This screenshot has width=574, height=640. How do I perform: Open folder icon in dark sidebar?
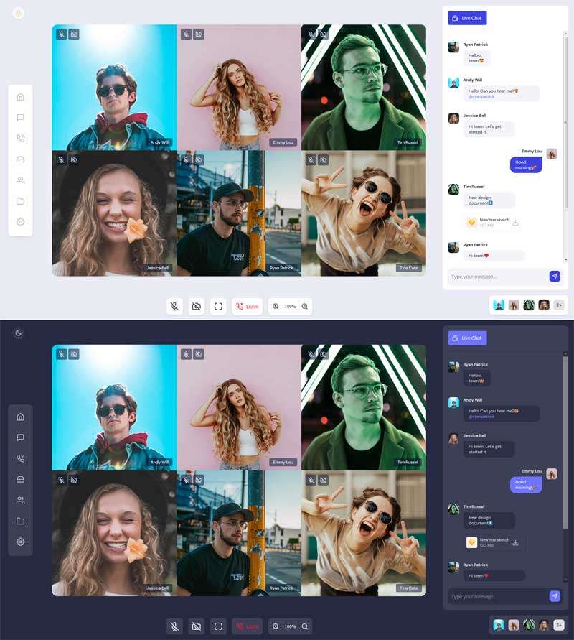(x=20, y=521)
